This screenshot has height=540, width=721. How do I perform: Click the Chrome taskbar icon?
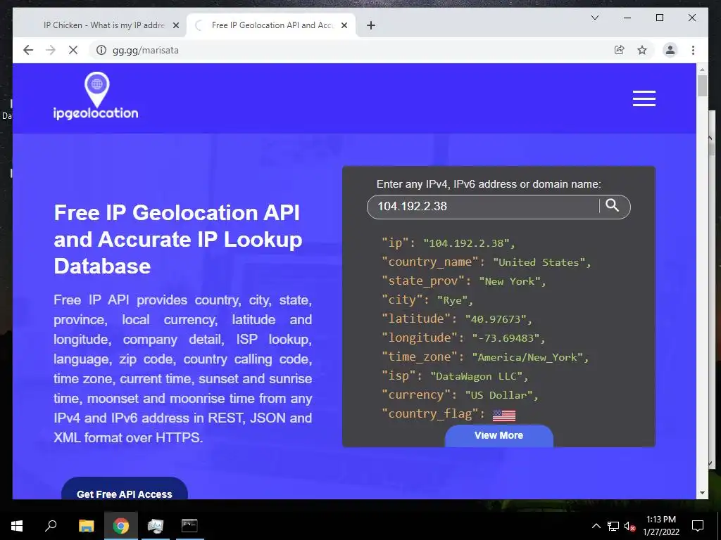tap(121, 526)
